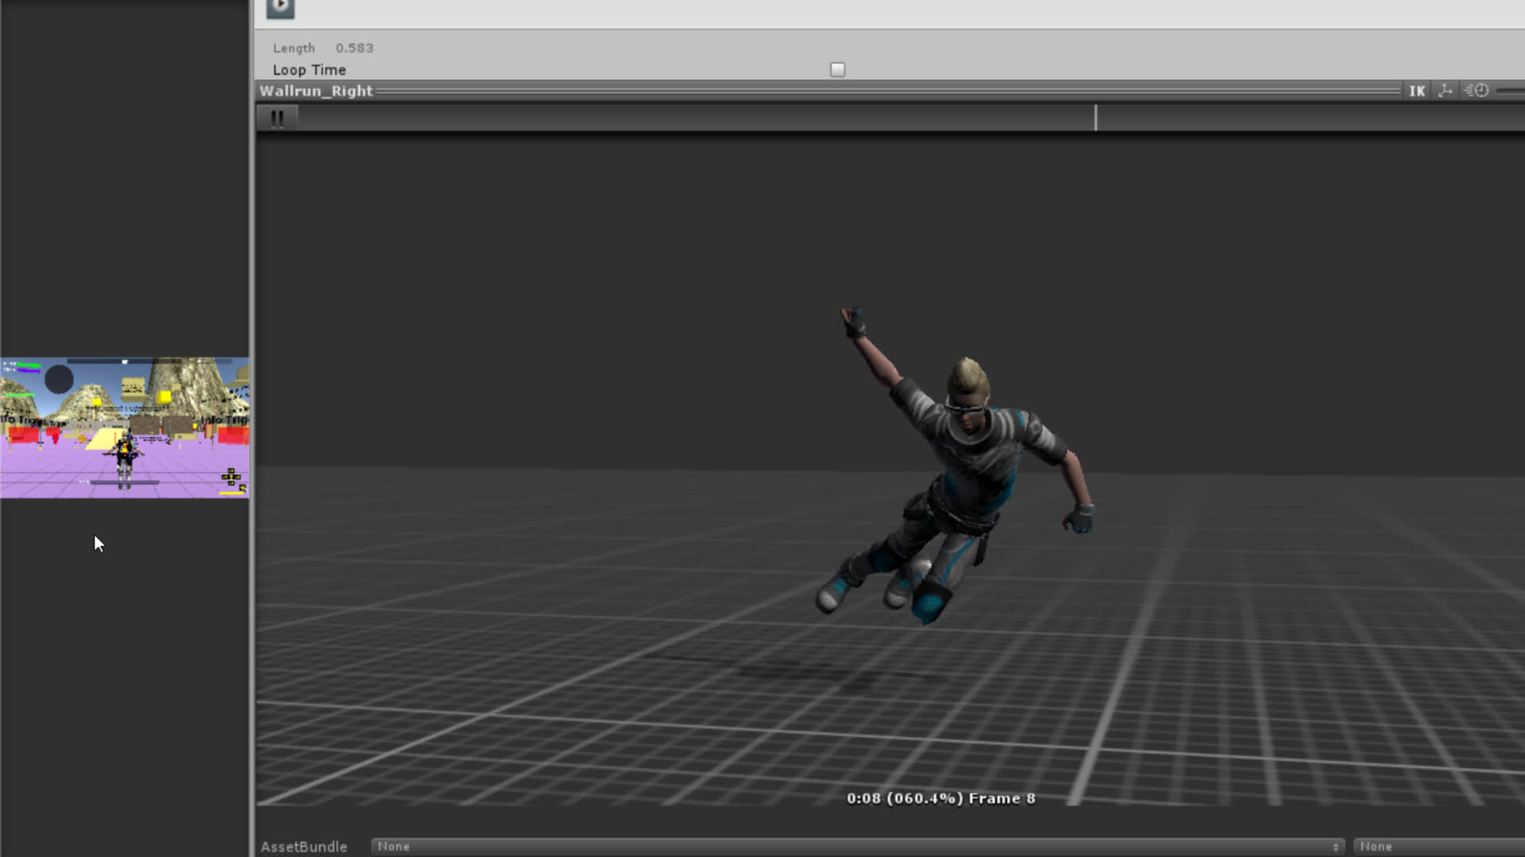Screen dimensions: 1525x857
Task: Click the Wallrun_Right preview title bar
Action: coord(316,90)
